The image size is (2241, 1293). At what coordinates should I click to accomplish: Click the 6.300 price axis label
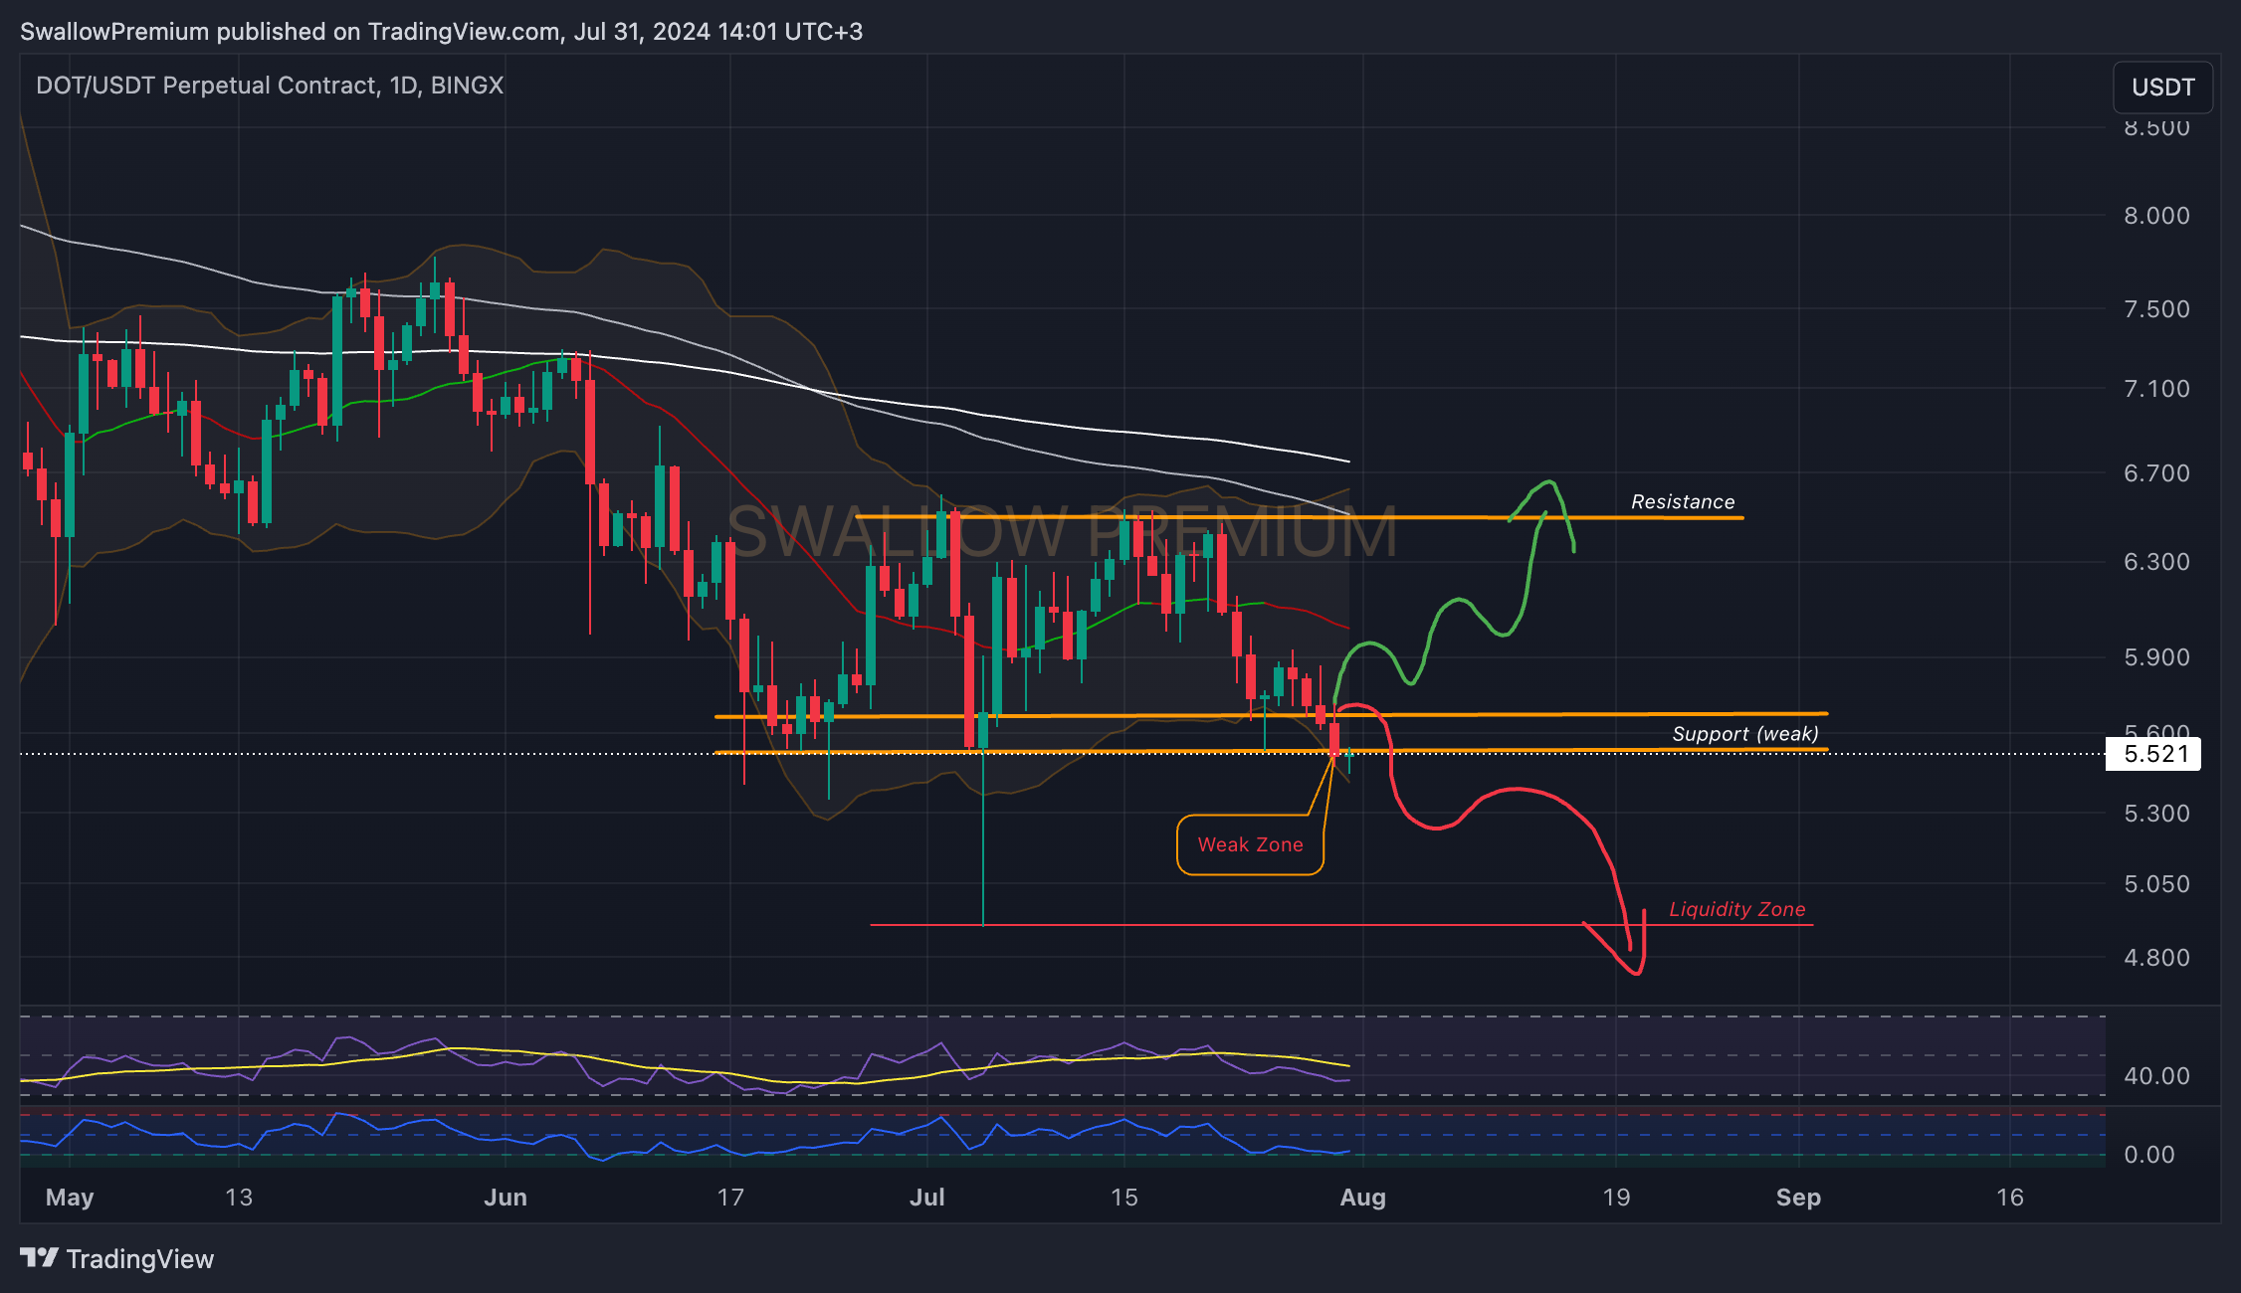tap(2156, 562)
